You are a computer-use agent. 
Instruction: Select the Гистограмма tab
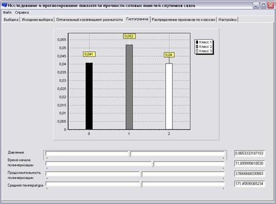[x=137, y=19]
